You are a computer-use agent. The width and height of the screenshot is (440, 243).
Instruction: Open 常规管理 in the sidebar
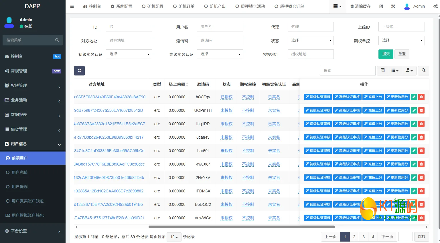(33, 71)
